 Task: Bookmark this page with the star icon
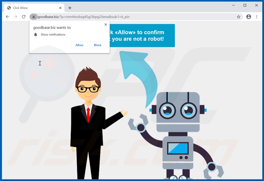click(x=239, y=17)
